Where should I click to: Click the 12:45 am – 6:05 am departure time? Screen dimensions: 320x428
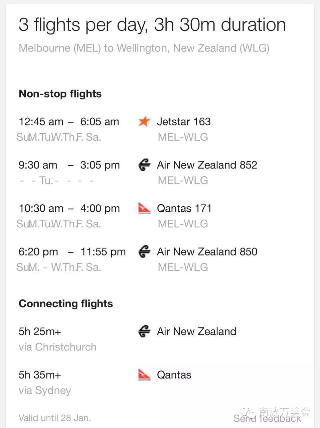[x=69, y=122]
